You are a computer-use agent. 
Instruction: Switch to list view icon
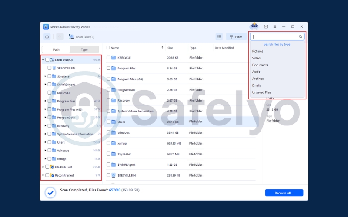tap(219, 37)
